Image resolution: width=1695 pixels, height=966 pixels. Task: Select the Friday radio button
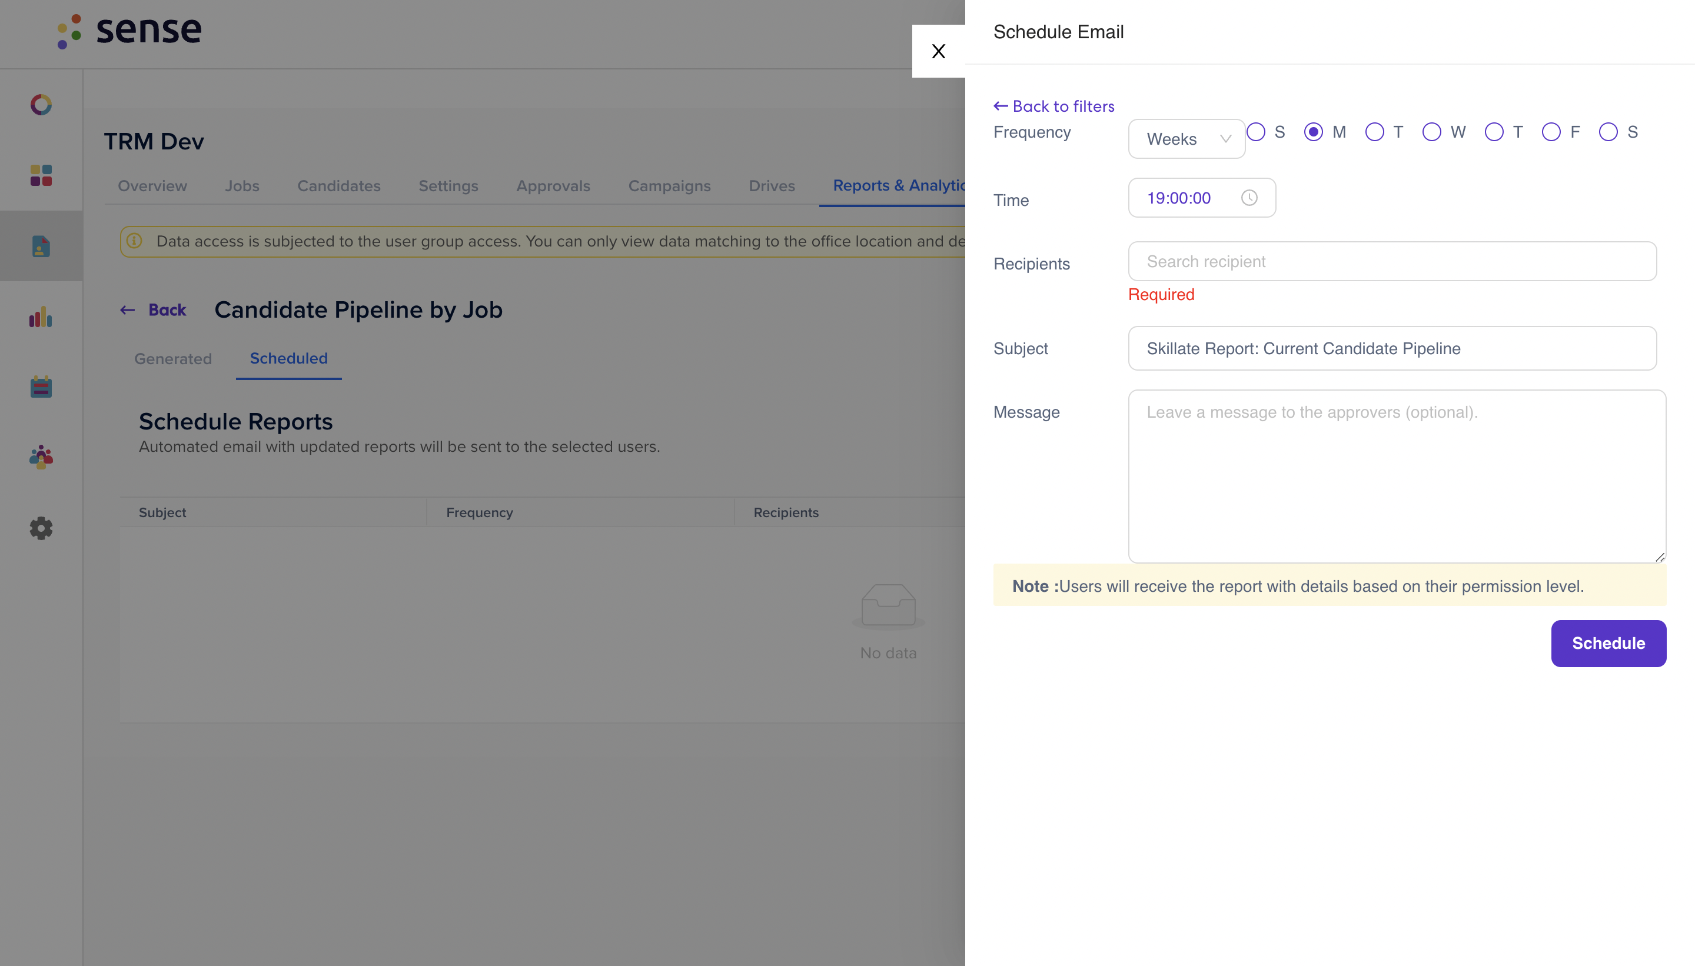click(1551, 132)
